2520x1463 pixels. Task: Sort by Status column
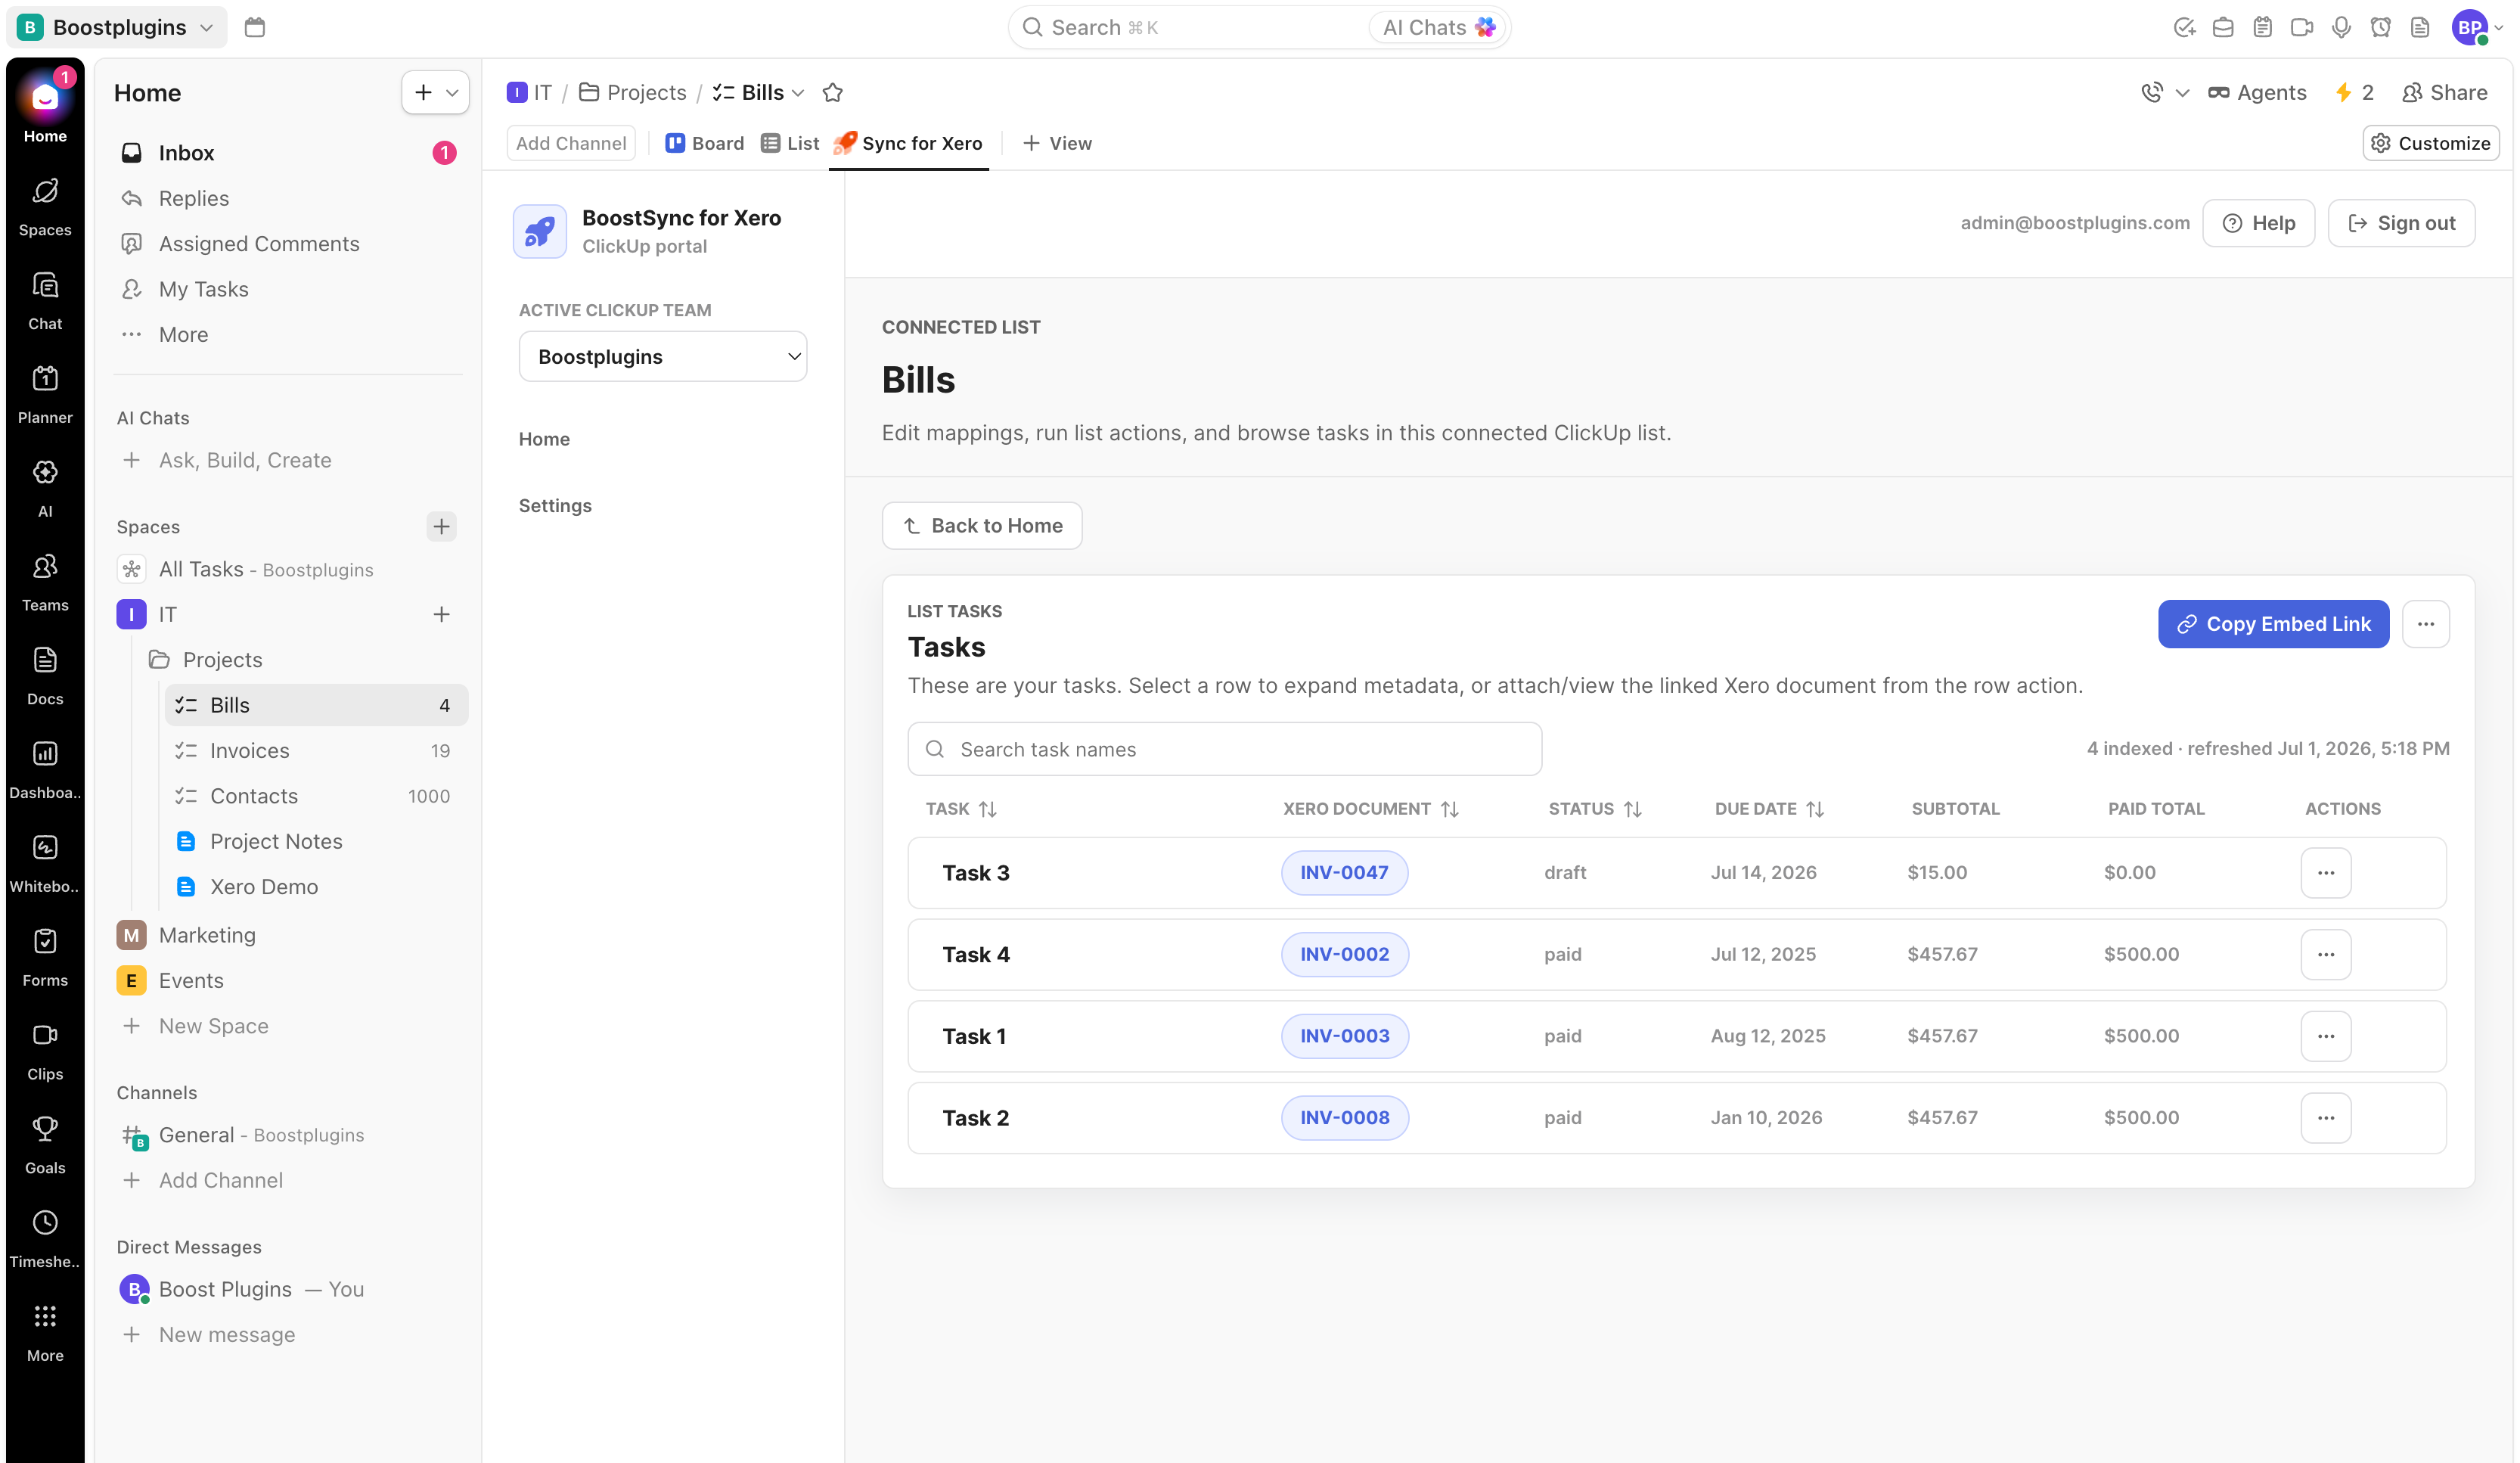click(x=1596, y=809)
